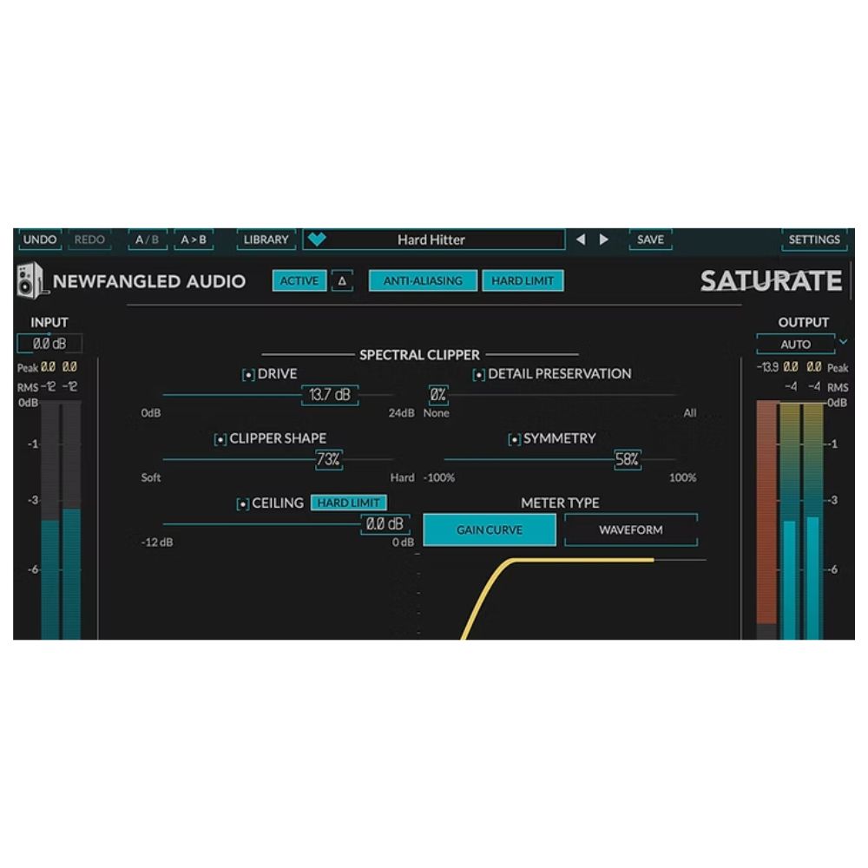Copy A settings to B with A>B

coord(194,240)
